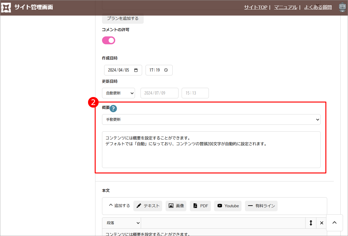Image resolution: width=348 pixels, height=236 pixels.
Task: Open the よくある質問 link
Action: coord(318,7)
